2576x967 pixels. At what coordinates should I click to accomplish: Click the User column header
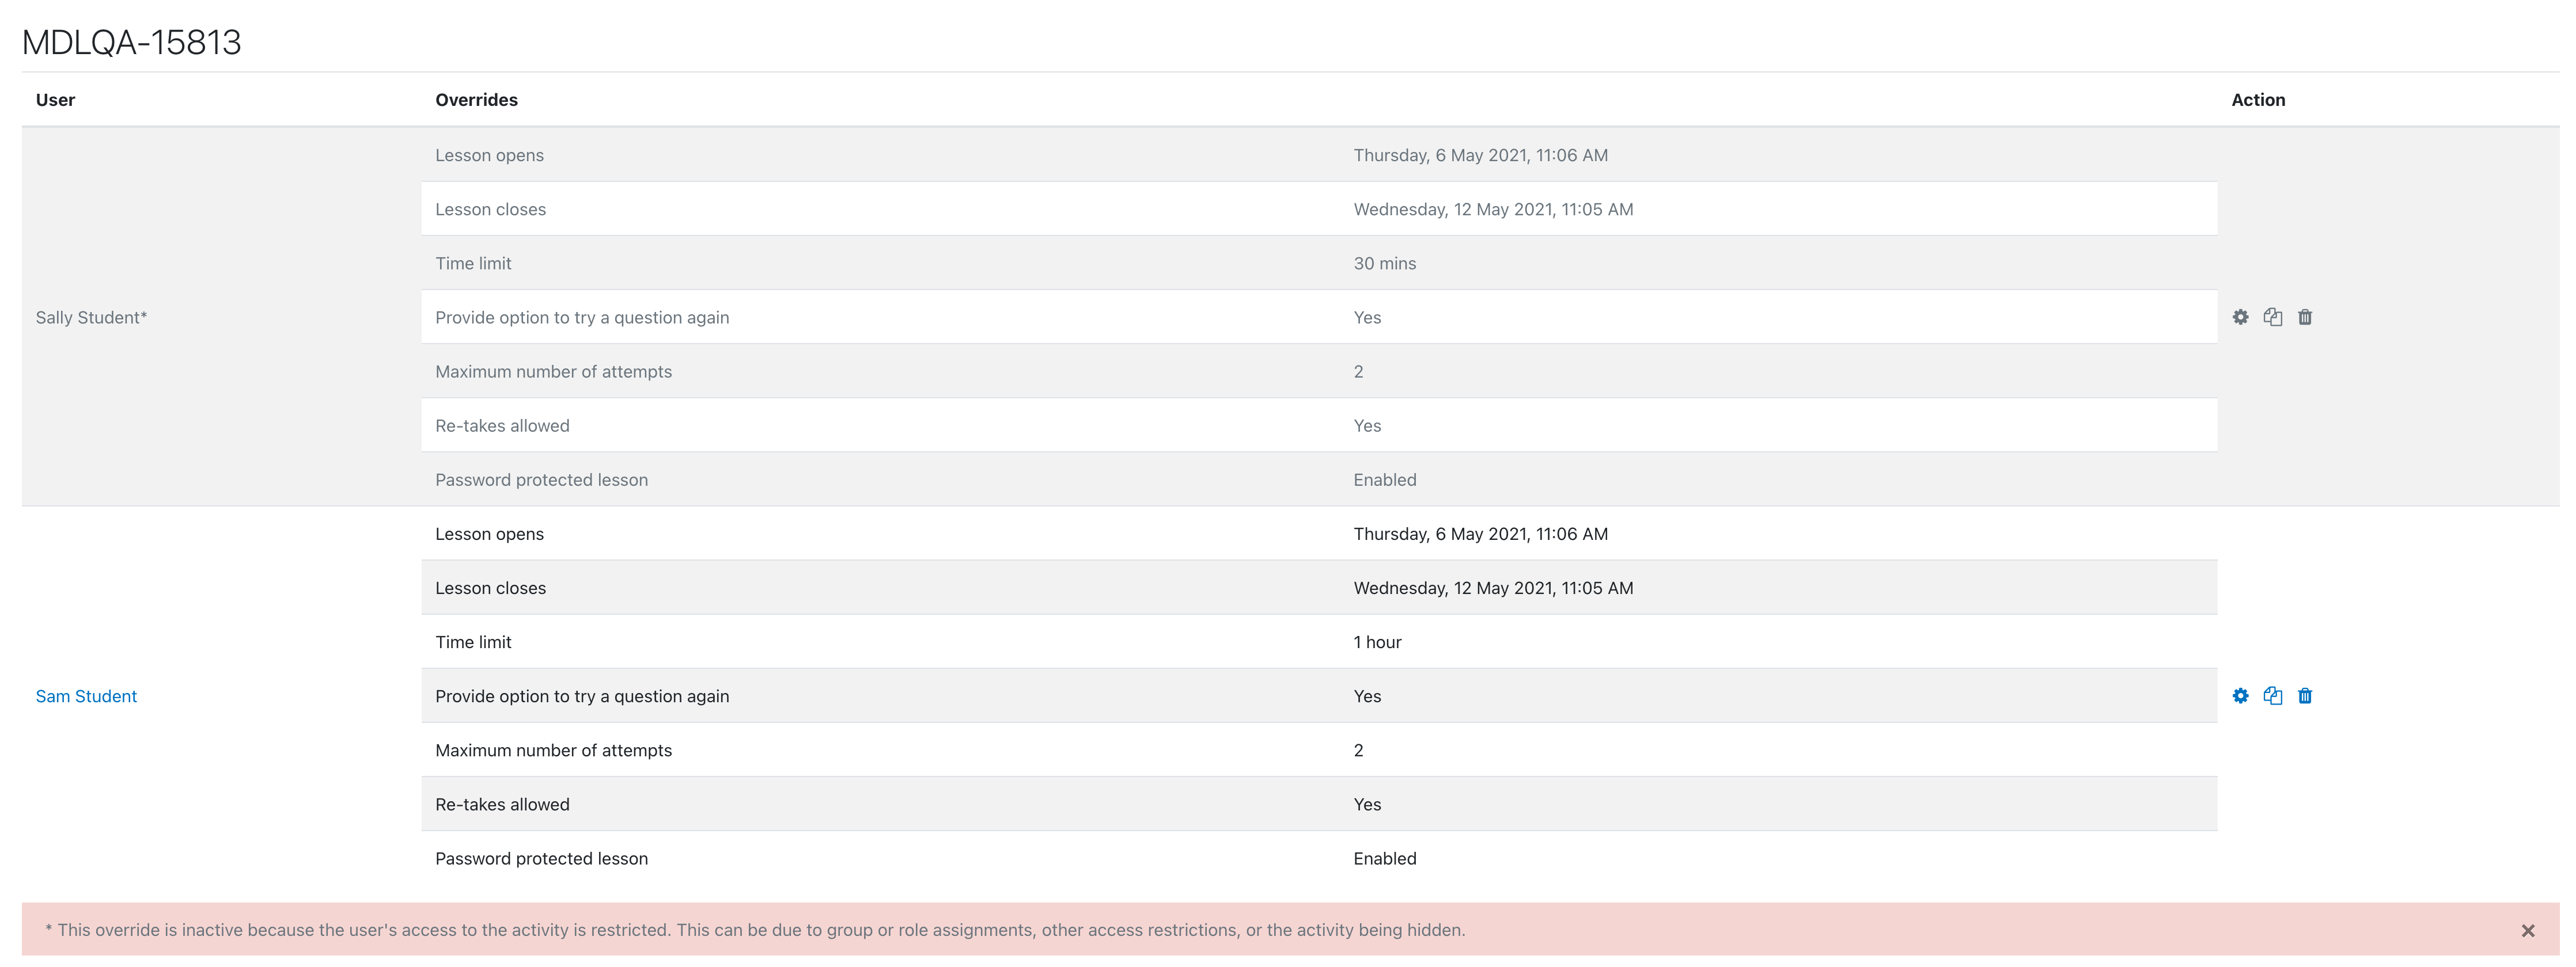[55, 100]
